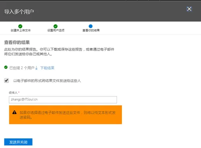
Task: Click the 收件人 field label
Action: coord(13,93)
